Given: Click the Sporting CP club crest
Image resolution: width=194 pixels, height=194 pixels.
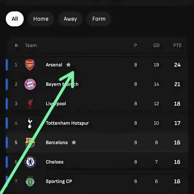Looking at the screenshot, I should (x=30, y=181).
